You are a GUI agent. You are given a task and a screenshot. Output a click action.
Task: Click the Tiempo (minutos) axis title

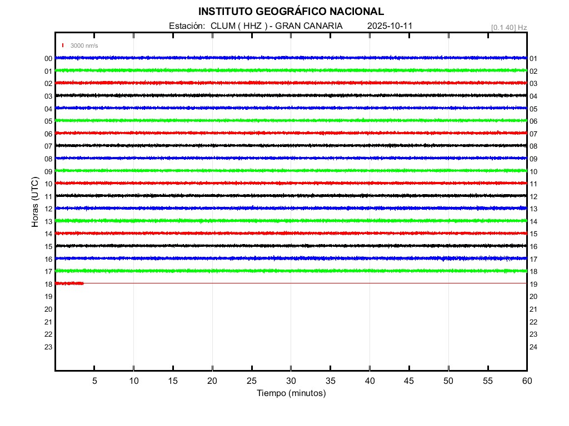point(291,393)
